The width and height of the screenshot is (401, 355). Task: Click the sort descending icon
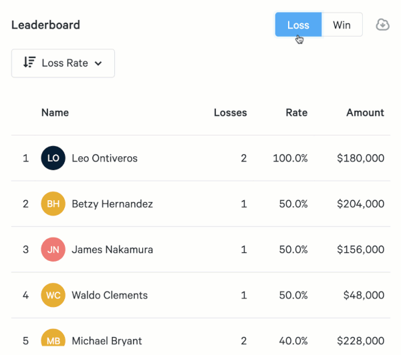tap(29, 63)
